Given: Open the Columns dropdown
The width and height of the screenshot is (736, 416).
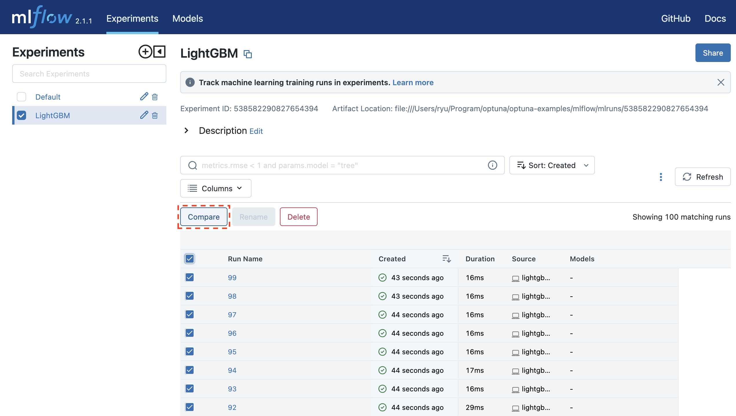Looking at the screenshot, I should (216, 188).
